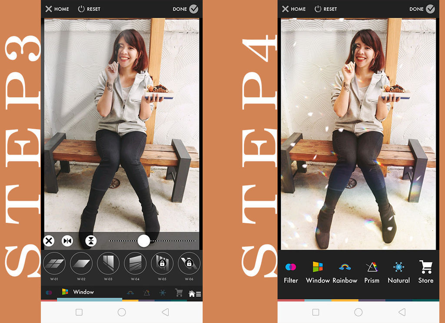445x323 pixels.
Task: Flip the window effect vertically
Action: (91, 241)
